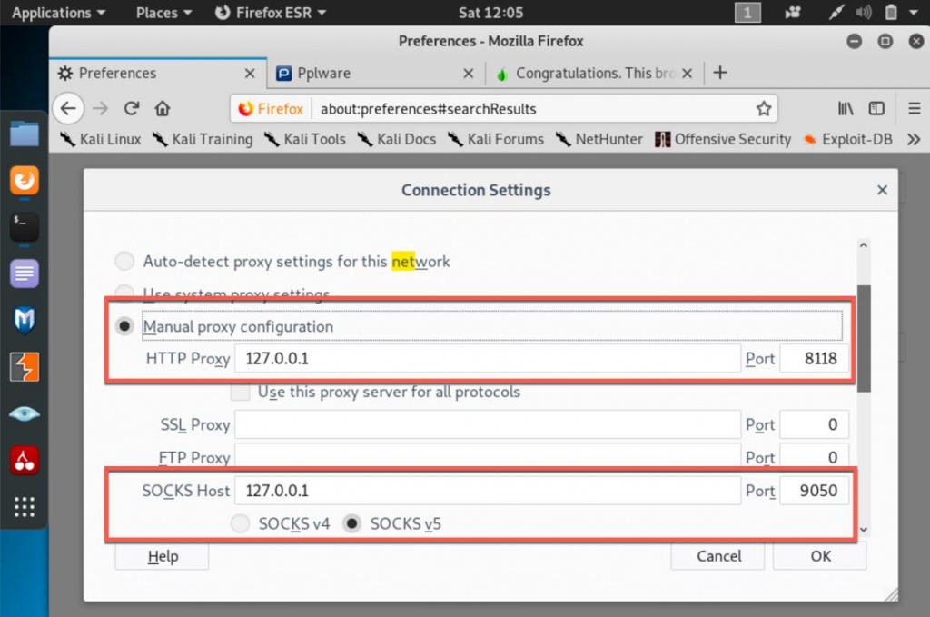
Task: Open Show Applications grid in the dock
Action: 24,506
